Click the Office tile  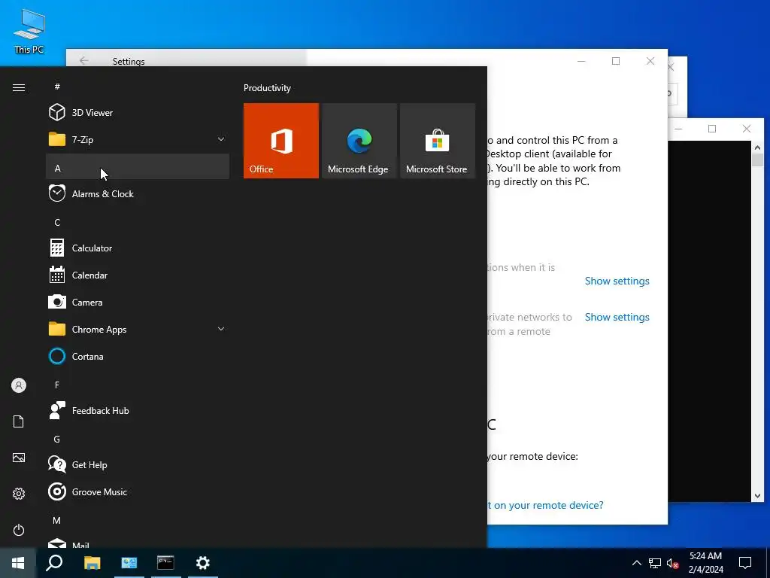[281, 141]
